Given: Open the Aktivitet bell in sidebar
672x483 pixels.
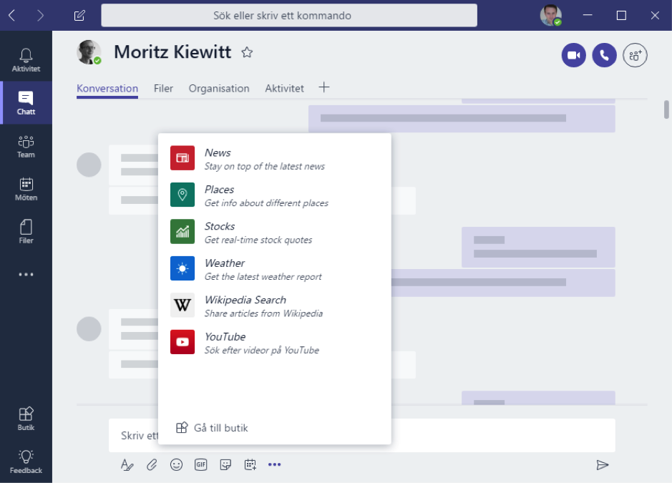Looking at the screenshot, I should tap(26, 59).
